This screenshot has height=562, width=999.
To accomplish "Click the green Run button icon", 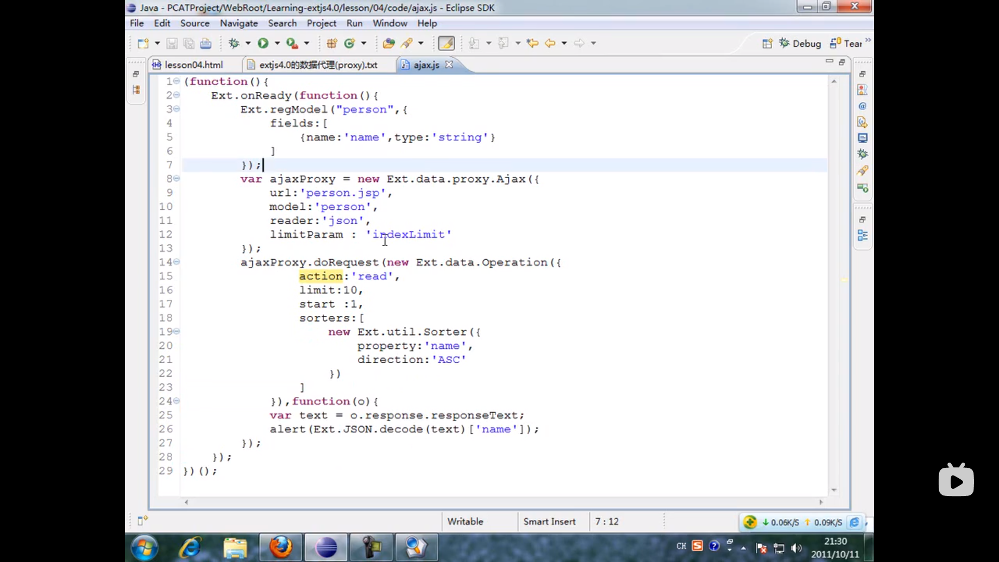I will [263, 44].
